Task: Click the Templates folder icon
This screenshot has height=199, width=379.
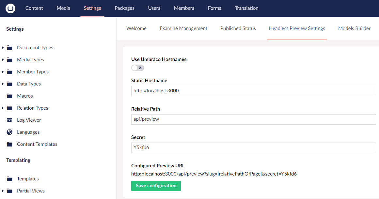Action: [x=9, y=179]
